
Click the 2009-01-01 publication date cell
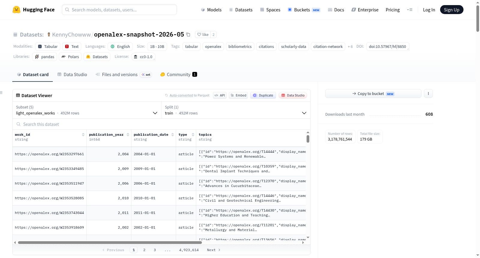[x=154, y=169]
